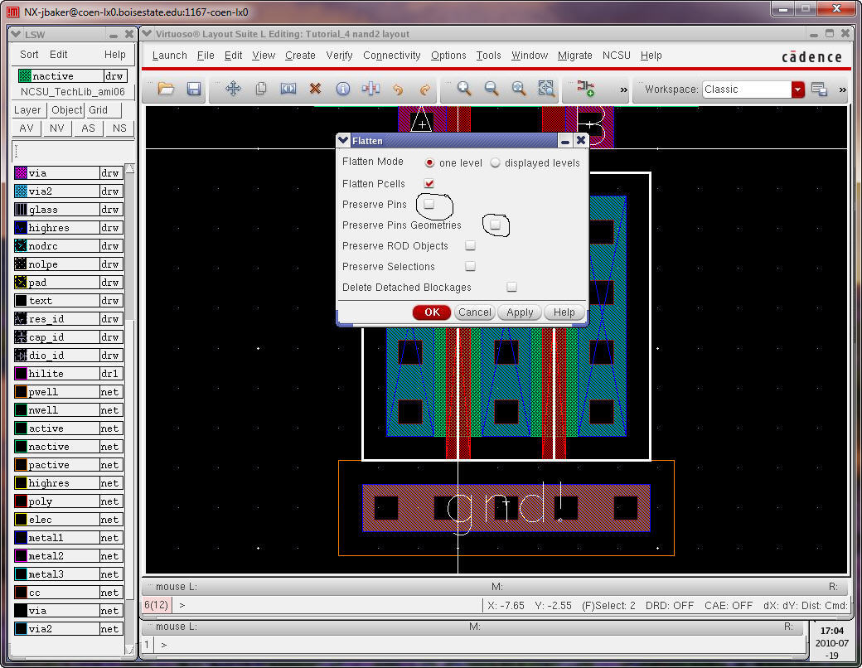Open the Verify menu
The height and width of the screenshot is (668, 862).
(339, 56)
